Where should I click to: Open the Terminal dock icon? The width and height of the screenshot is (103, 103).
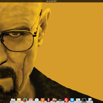click(84, 100)
